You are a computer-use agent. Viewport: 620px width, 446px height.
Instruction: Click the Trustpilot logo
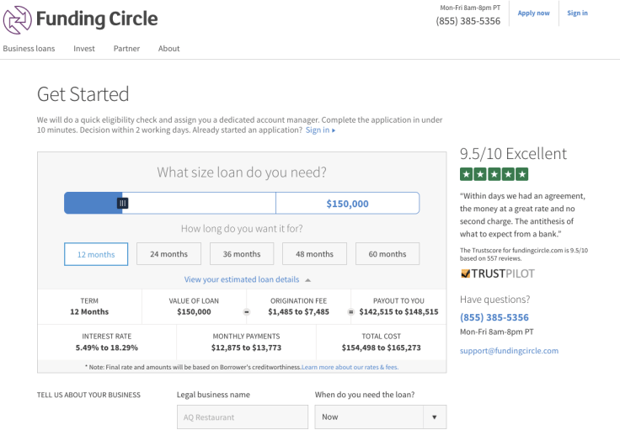497,273
